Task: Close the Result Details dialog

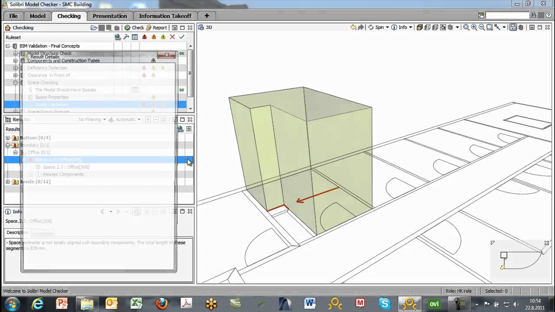Action: 166,55
